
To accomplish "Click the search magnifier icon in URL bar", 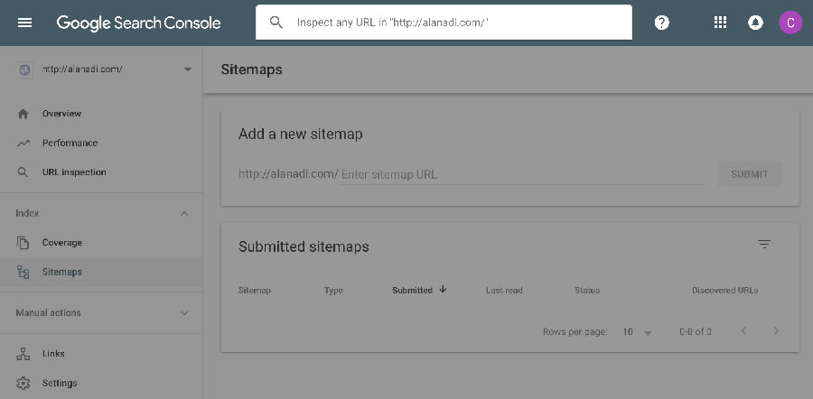I will click(x=276, y=23).
